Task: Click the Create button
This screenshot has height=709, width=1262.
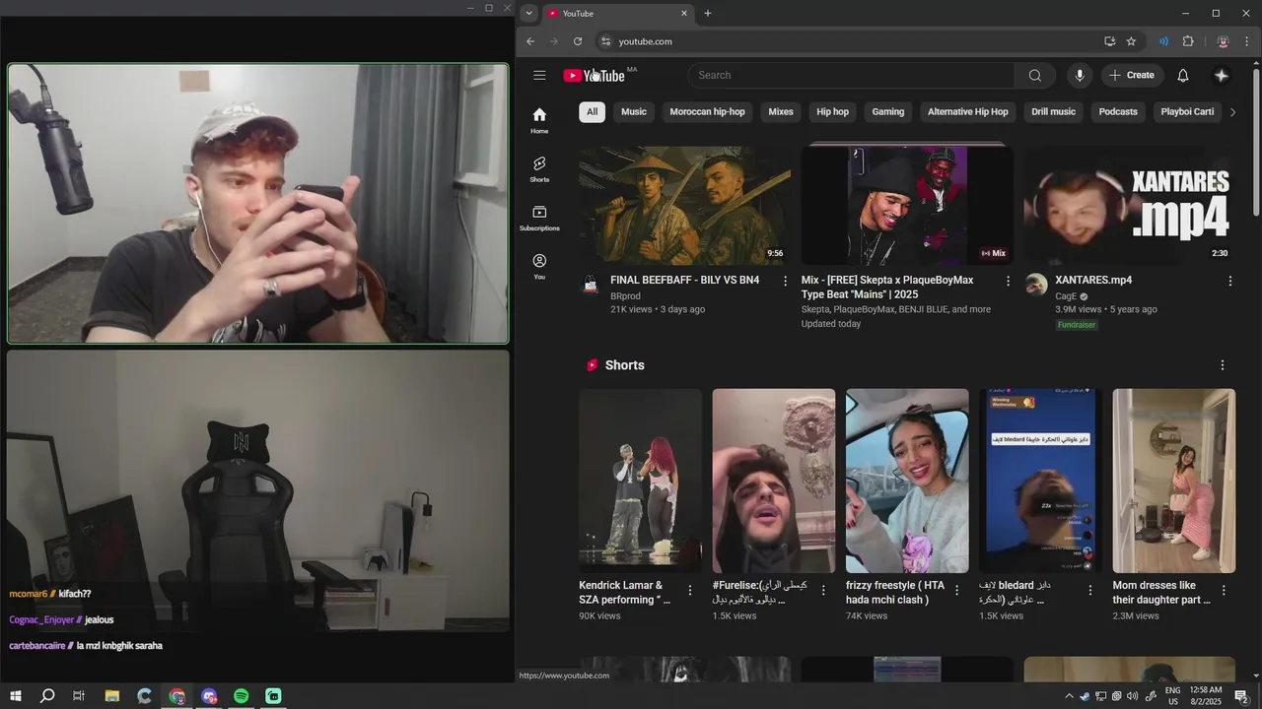Action: pos(1132,75)
